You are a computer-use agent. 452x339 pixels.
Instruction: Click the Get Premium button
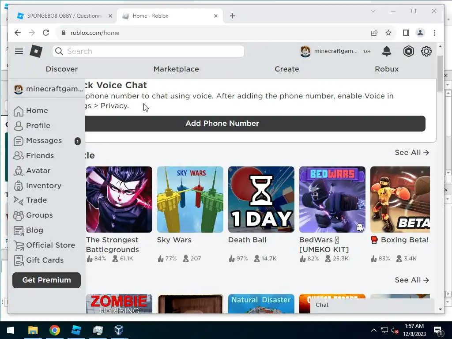pos(46,280)
